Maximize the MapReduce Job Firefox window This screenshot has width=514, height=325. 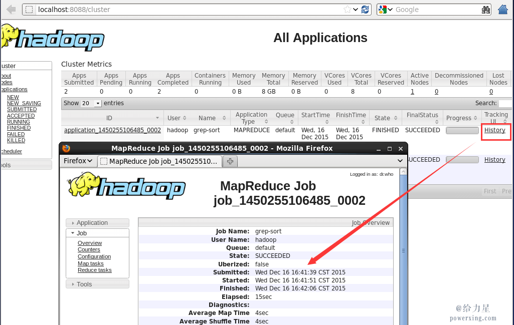point(390,149)
